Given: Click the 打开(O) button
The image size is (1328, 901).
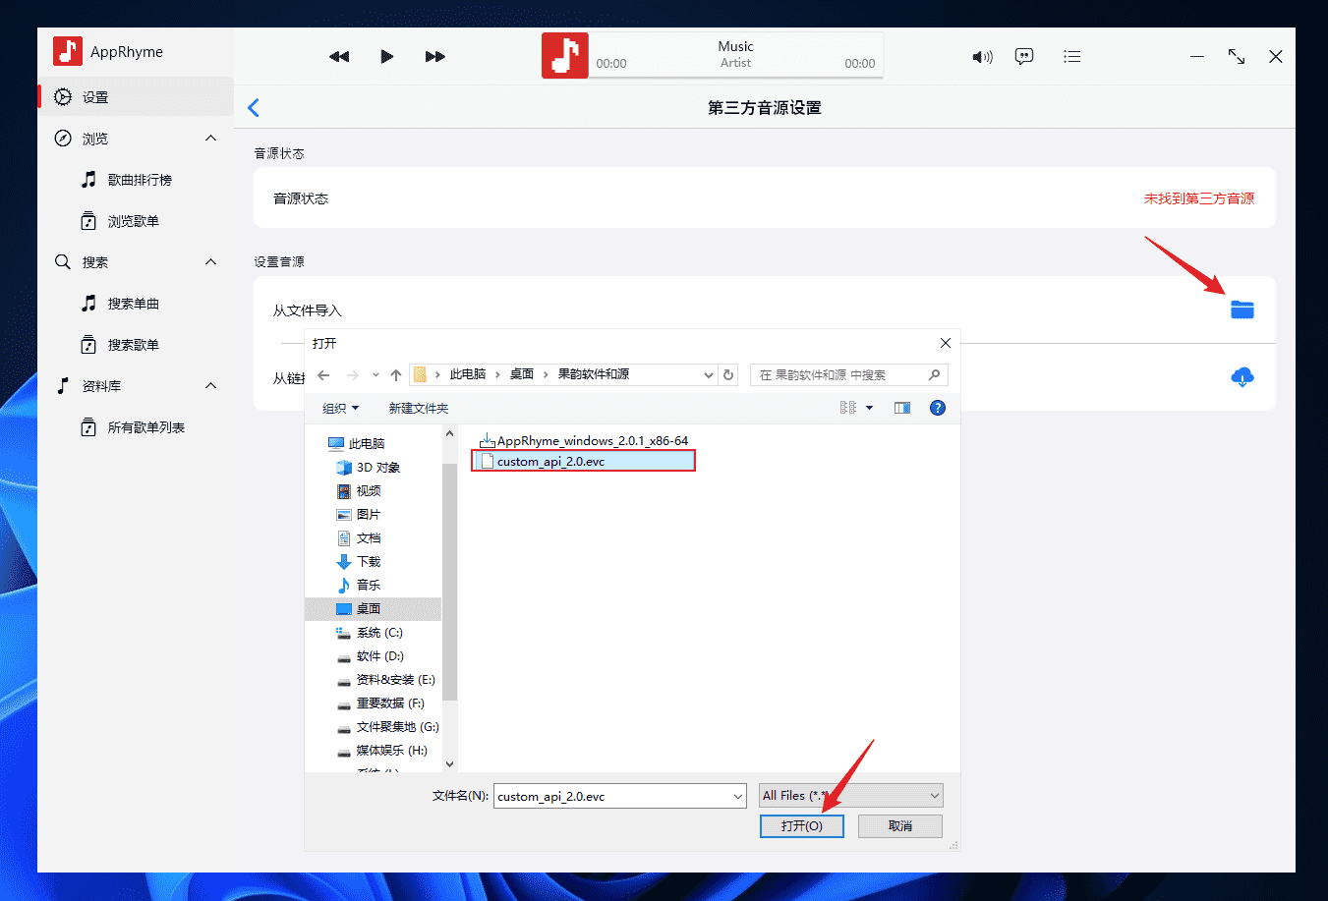Looking at the screenshot, I should 802,826.
